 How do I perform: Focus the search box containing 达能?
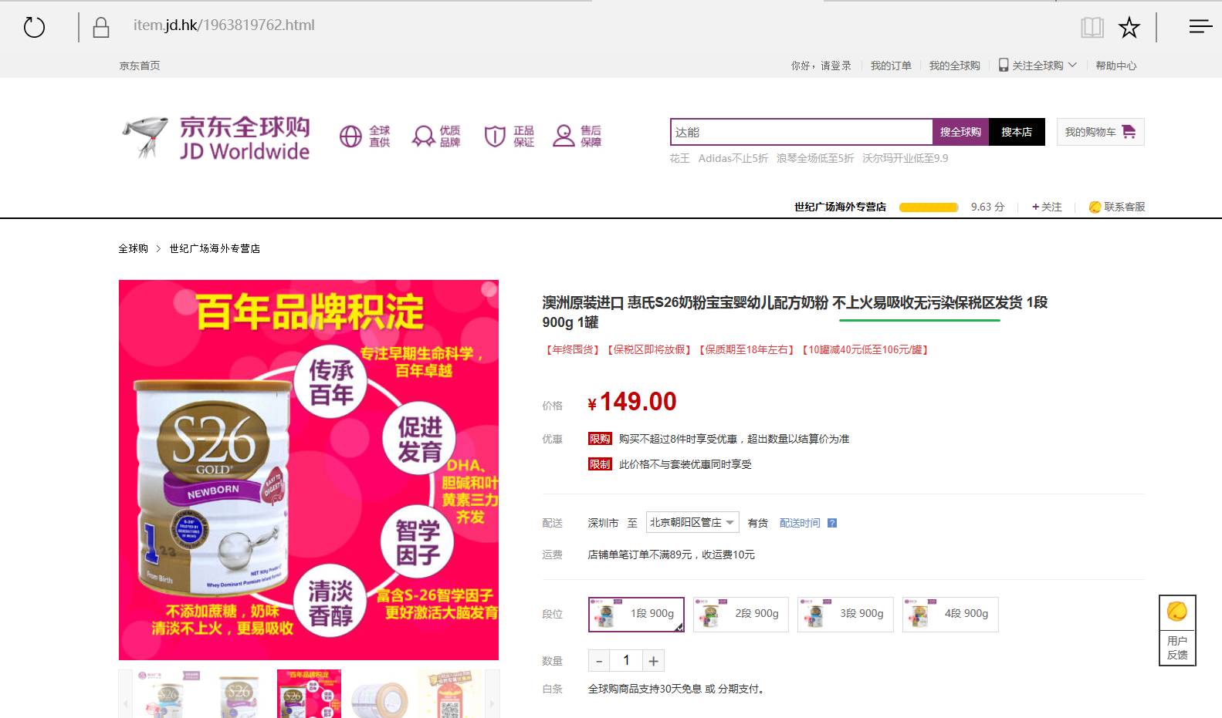click(x=801, y=132)
